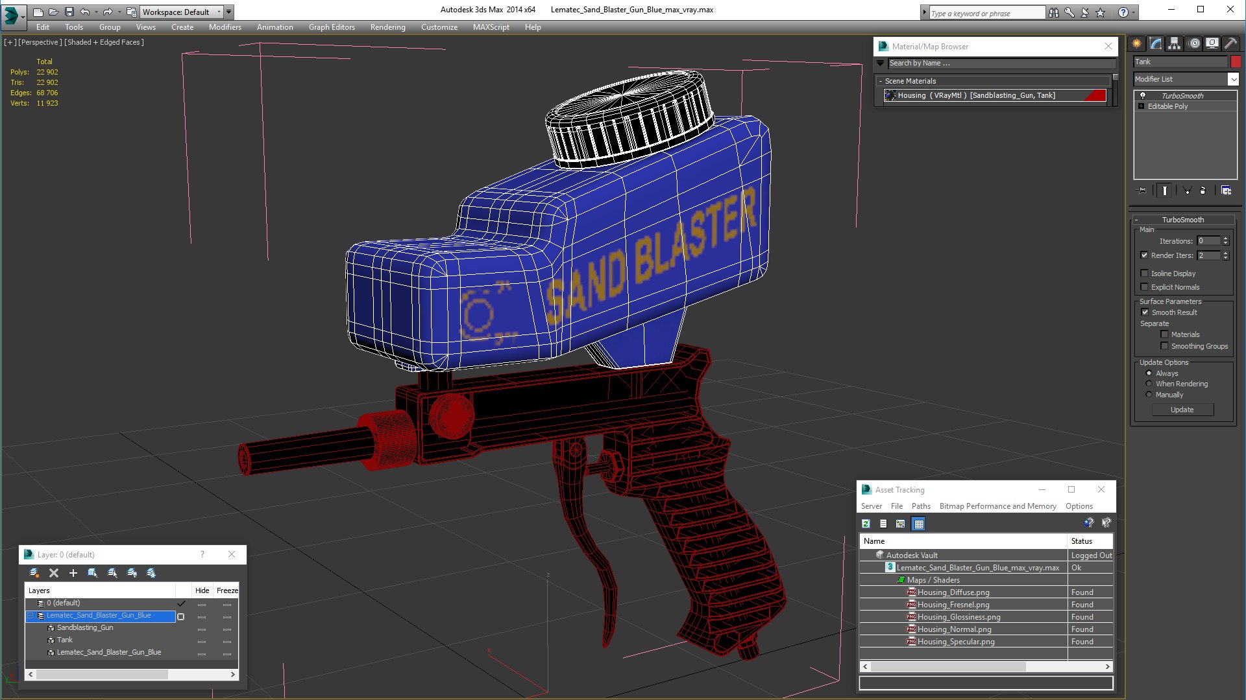Click the Freeze column header in Layer dialog

[x=227, y=590]
